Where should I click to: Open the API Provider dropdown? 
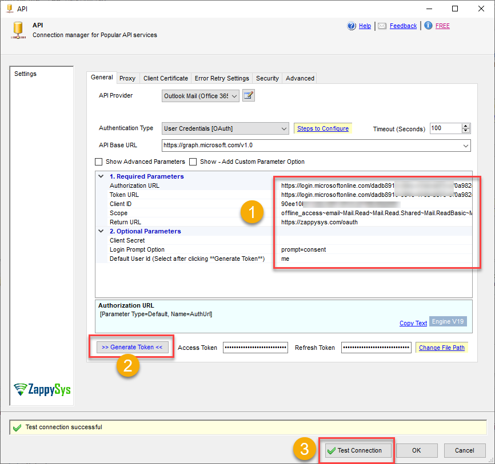pyautogui.click(x=234, y=96)
